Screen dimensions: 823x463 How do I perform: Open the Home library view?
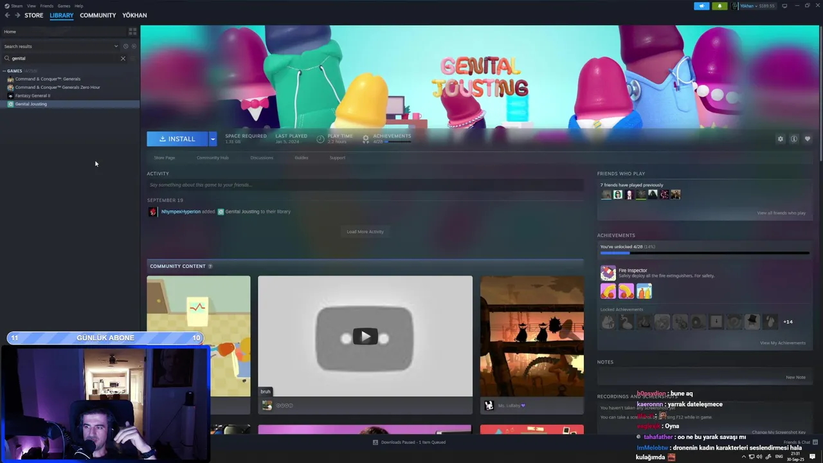64,32
